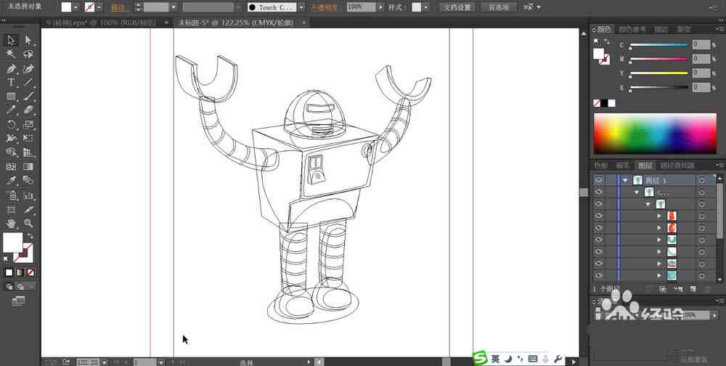Hide the 图层 1 layer

coord(599,180)
